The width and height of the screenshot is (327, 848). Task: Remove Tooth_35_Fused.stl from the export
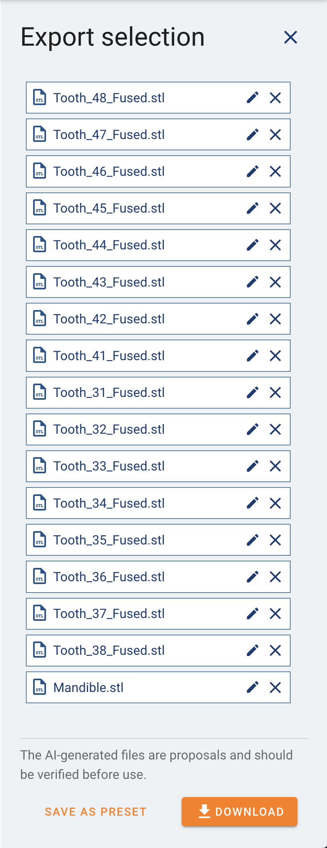[275, 540]
